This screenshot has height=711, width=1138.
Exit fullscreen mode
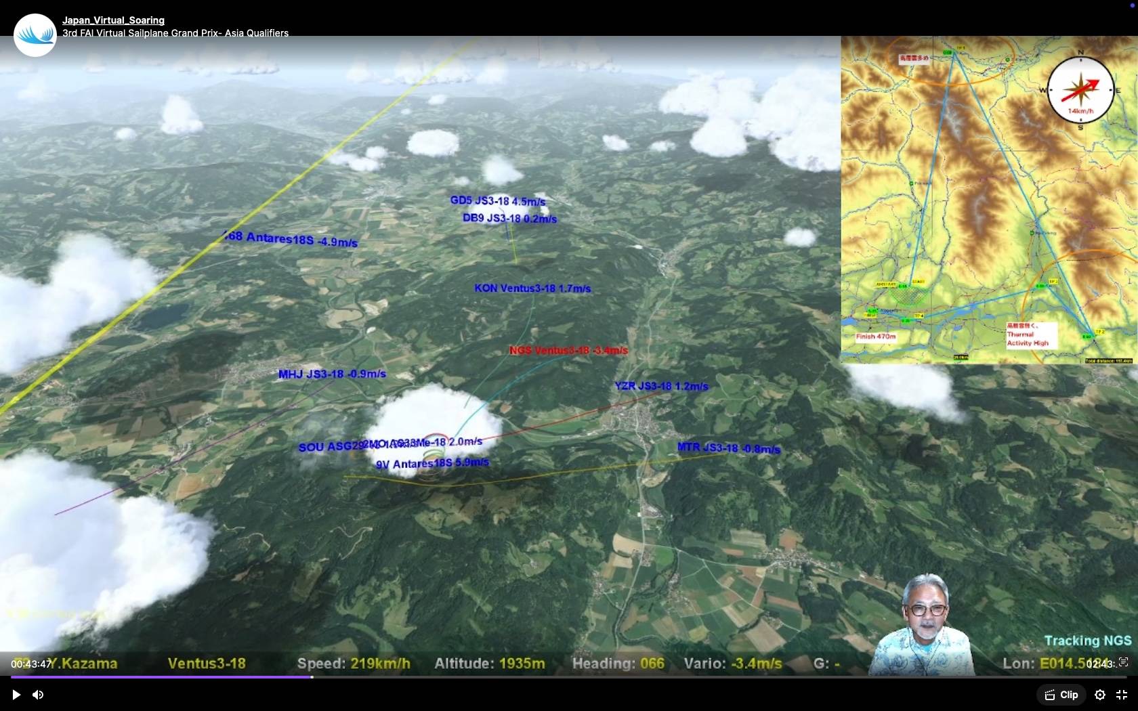pos(1122,695)
